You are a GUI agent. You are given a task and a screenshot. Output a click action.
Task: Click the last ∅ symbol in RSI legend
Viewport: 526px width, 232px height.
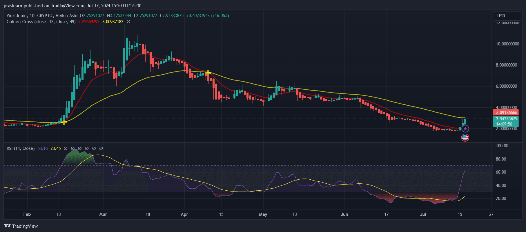click(101, 148)
